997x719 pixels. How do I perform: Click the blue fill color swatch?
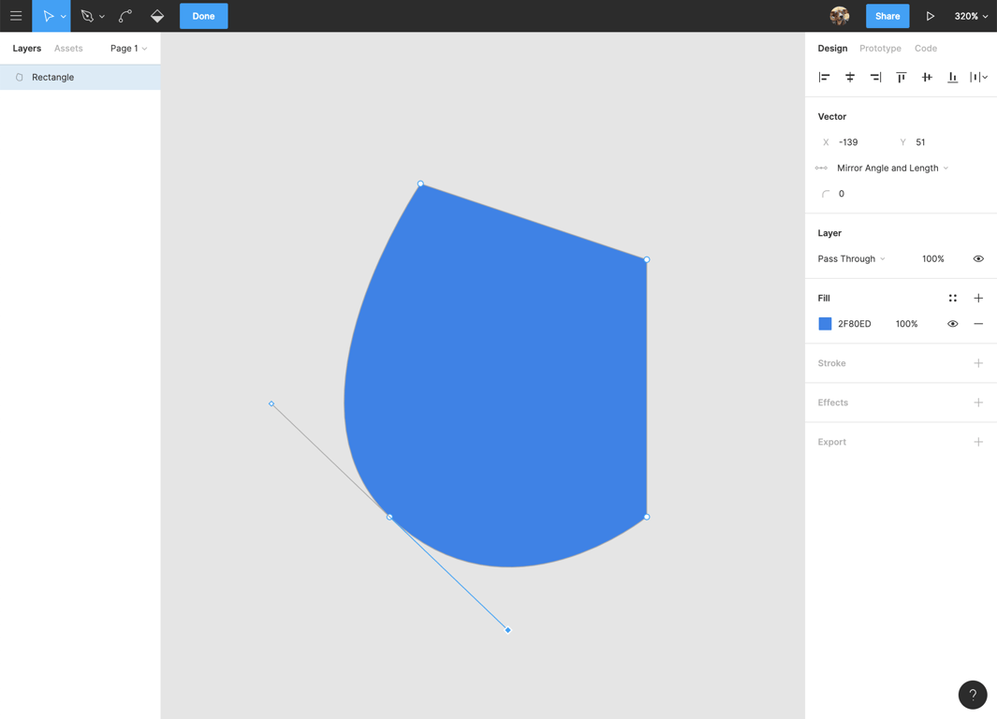(825, 324)
